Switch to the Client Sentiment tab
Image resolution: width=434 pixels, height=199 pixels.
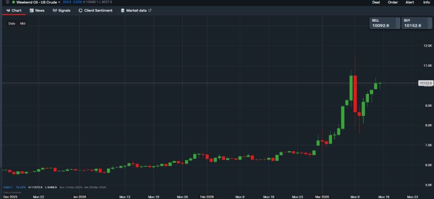(95, 10)
